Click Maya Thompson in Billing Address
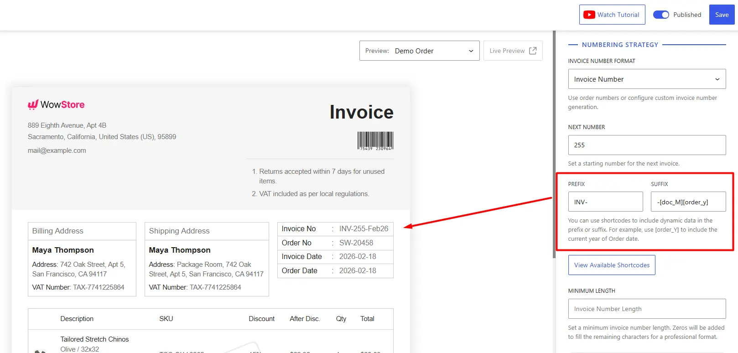 click(x=63, y=250)
